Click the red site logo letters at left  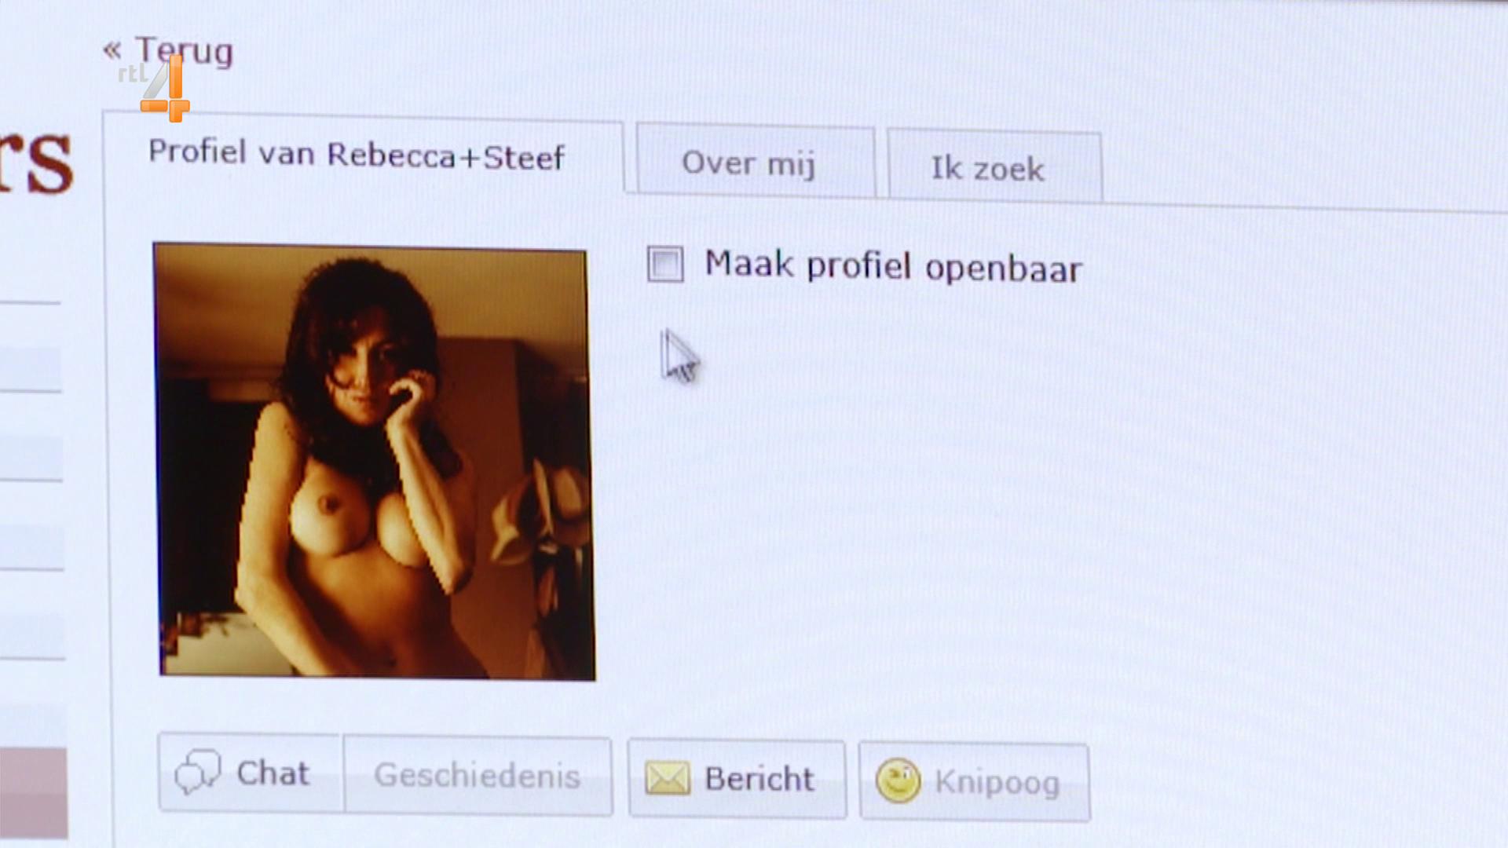[x=36, y=161]
